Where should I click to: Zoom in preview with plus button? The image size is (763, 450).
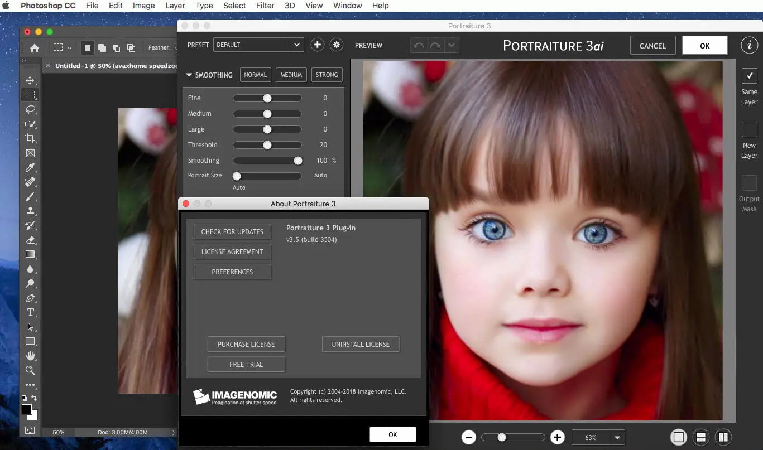[556, 437]
